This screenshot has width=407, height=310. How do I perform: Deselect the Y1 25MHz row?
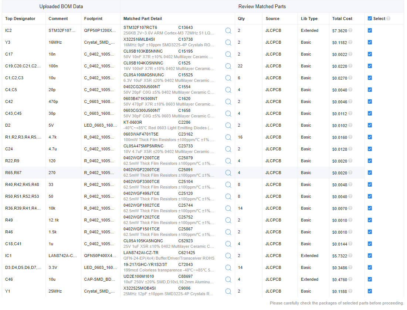tap(370, 291)
